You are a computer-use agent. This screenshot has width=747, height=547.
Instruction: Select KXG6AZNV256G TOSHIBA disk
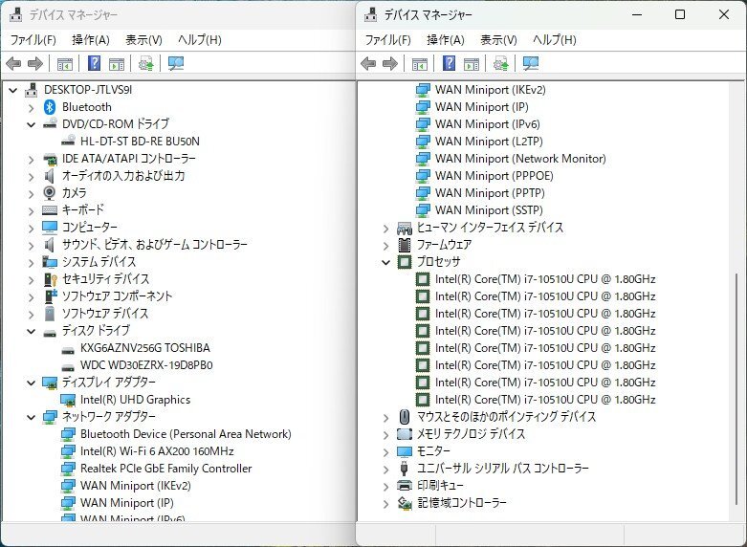click(145, 348)
